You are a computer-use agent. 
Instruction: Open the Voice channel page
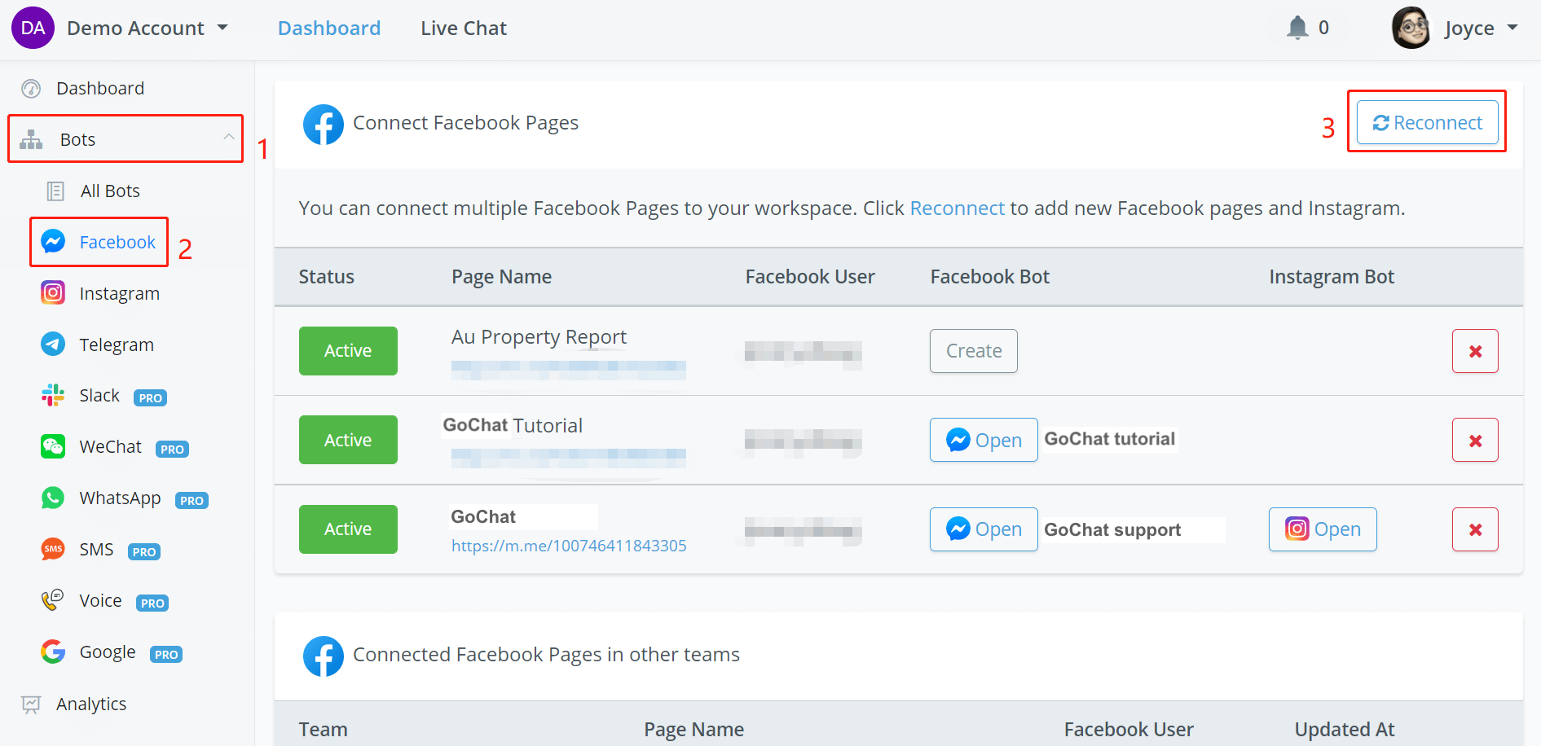tap(100, 601)
